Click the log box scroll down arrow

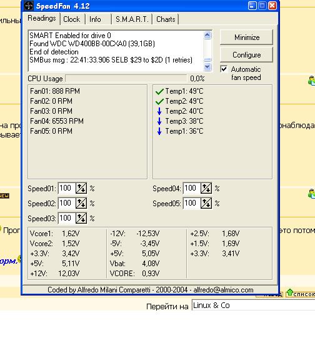pos(207,67)
